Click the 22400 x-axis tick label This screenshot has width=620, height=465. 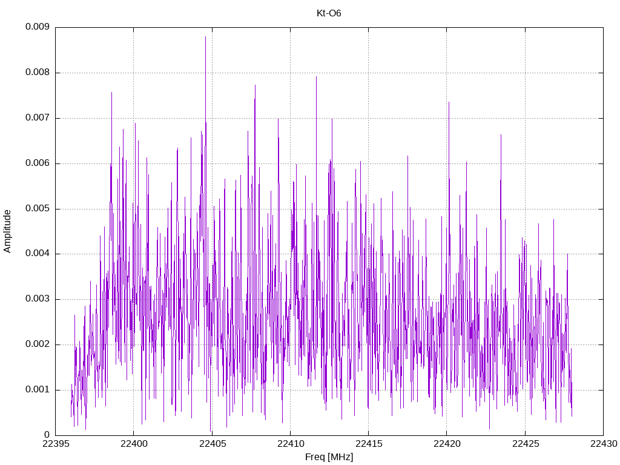tap(134, 444)
